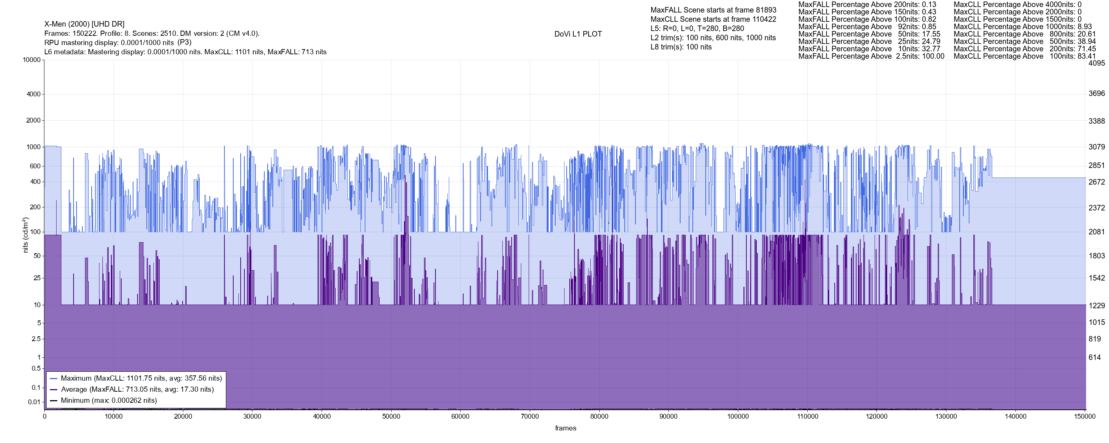The height and width of the screenshot is (443, 1109).
Task: Click the 'nits (cd/m²)' y-axis label
Action: click(26, 235)
